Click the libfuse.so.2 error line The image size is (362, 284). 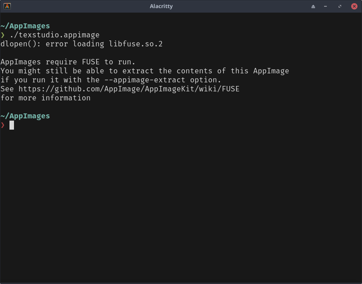[x=82, y=44]
